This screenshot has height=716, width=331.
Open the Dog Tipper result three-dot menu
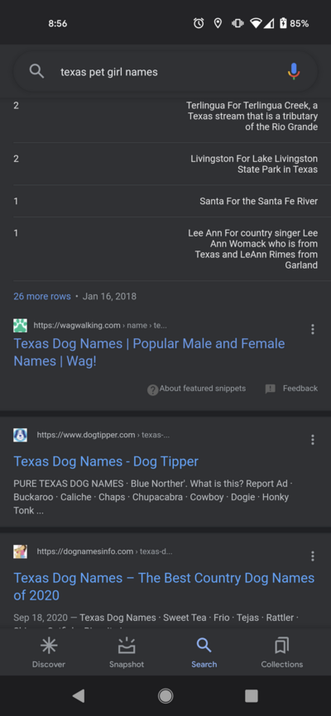point(313,440)
